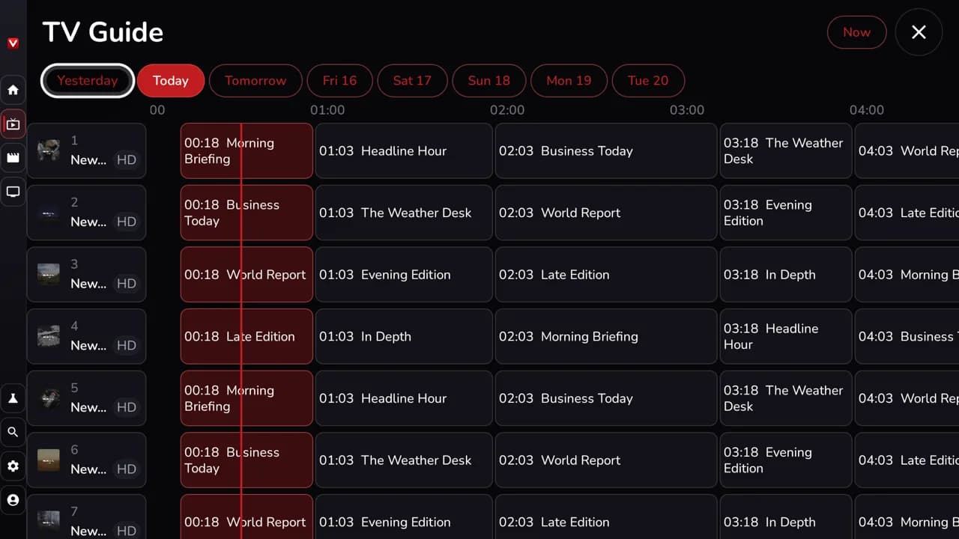The width and height of the screenshot is (959, 539).
Task: Open 03:18 Headline Hour on channel 4
Action: 786,336
